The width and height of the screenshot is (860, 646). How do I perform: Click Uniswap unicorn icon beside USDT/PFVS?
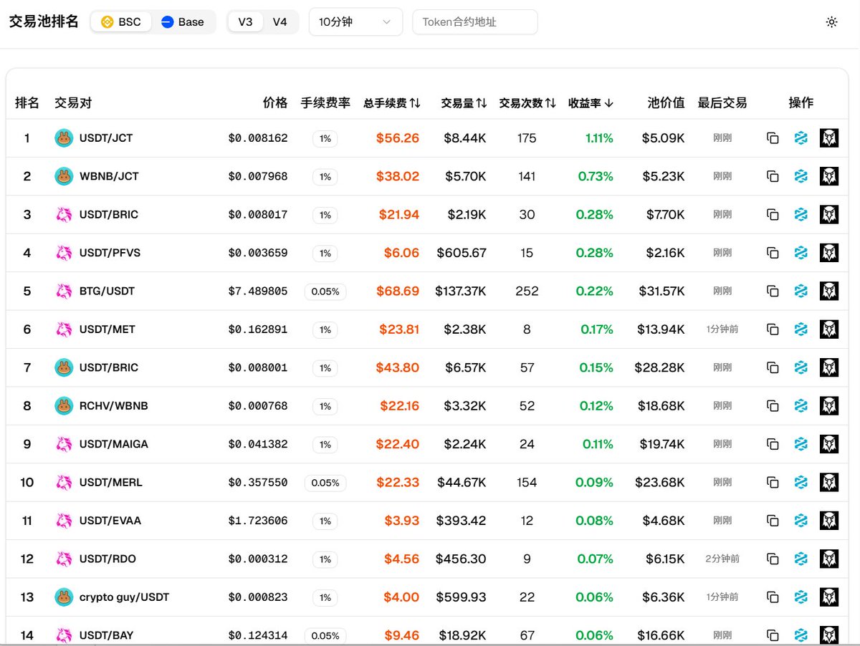pos(64,253)
